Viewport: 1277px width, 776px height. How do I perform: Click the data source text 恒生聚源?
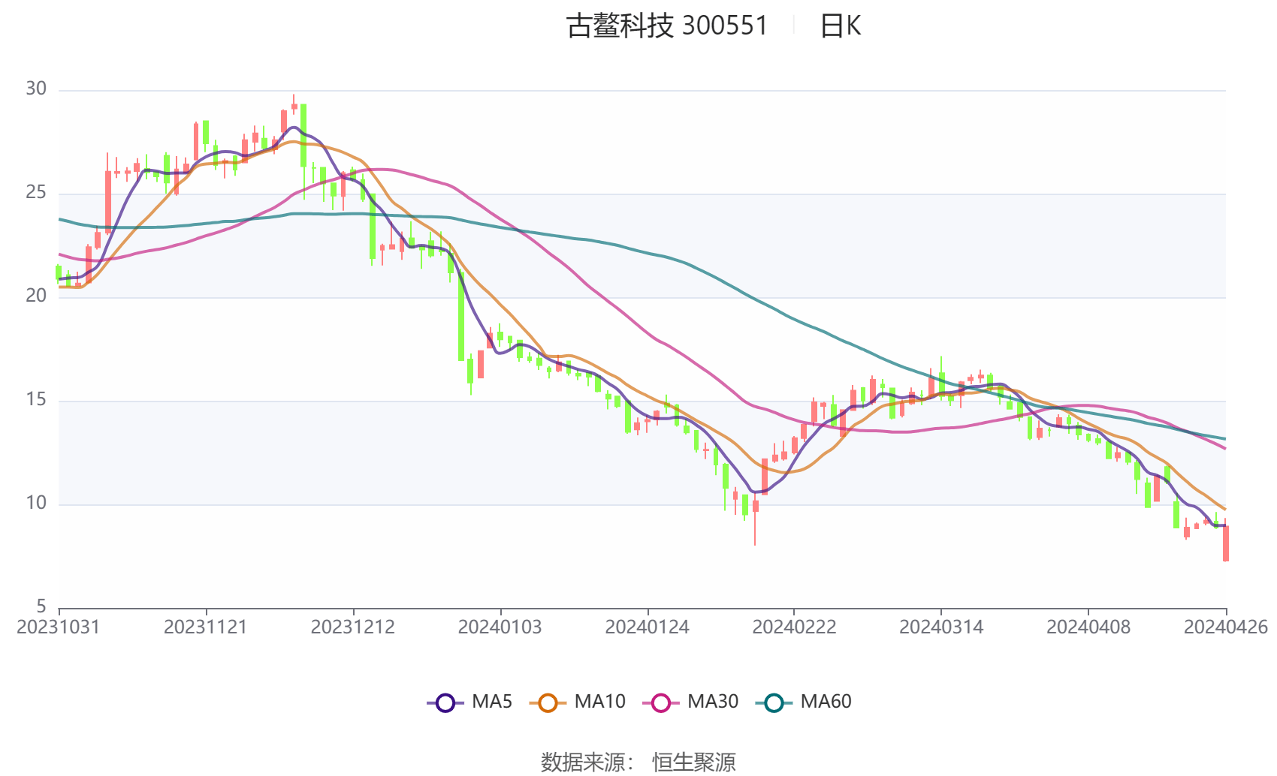tap(694, 762)
